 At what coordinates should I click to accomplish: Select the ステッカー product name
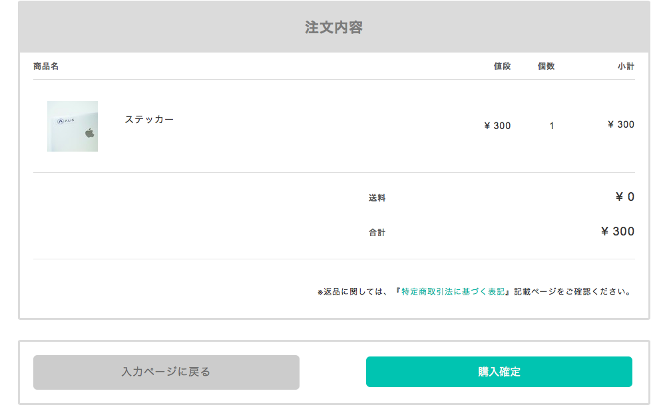(149, 119)
